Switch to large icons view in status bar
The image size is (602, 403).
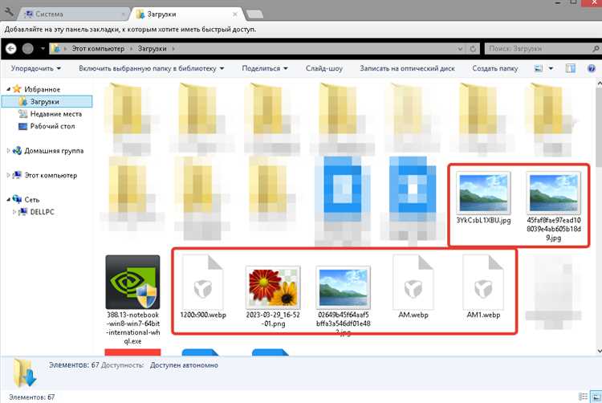(596, 397)
